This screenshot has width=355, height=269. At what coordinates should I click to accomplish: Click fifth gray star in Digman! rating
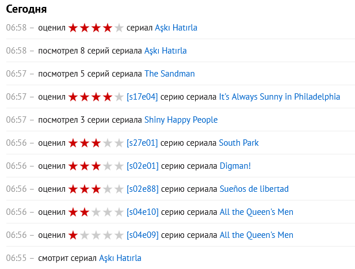pyautogui.click(x=119, y=166)
